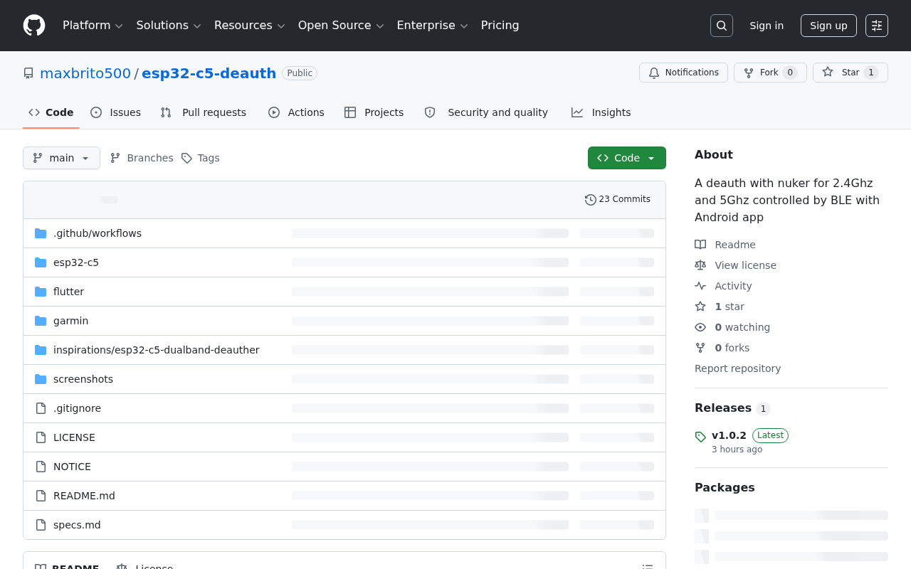Star the esp32-c5-deauth repository
This screenshot has height=569, width=911.
coord(851,73)
